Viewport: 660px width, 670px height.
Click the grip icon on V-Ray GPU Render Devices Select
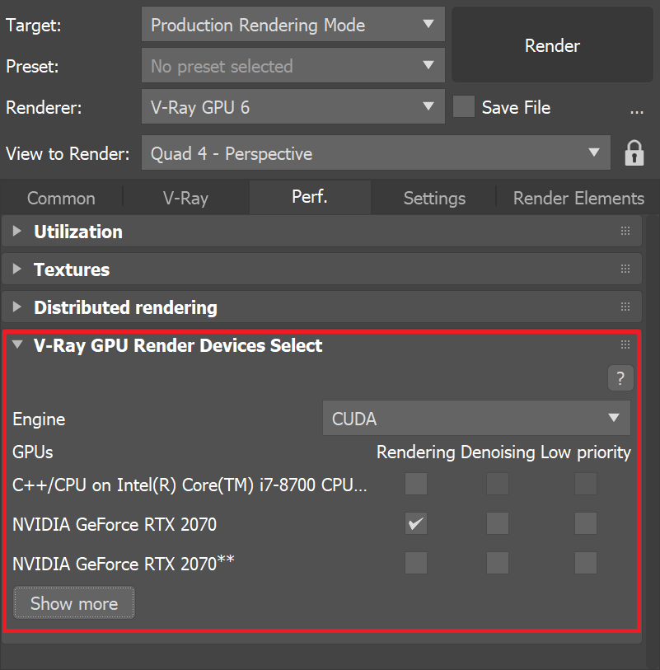[625, 345]
